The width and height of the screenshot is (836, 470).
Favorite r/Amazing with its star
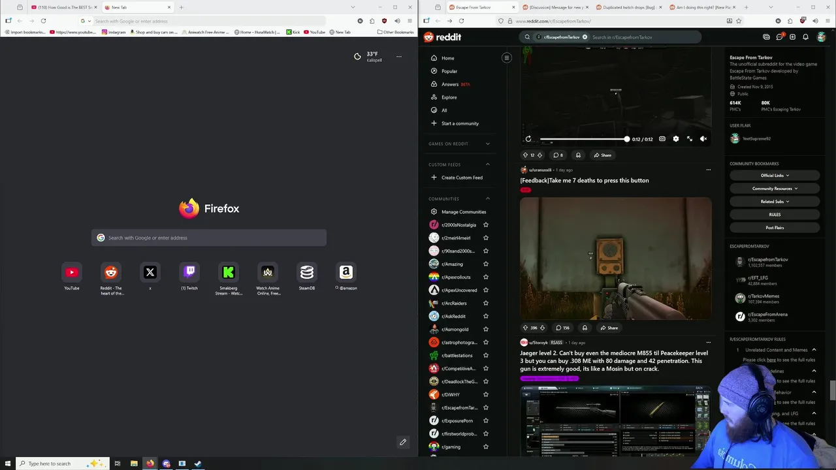(x=485, y=264)
